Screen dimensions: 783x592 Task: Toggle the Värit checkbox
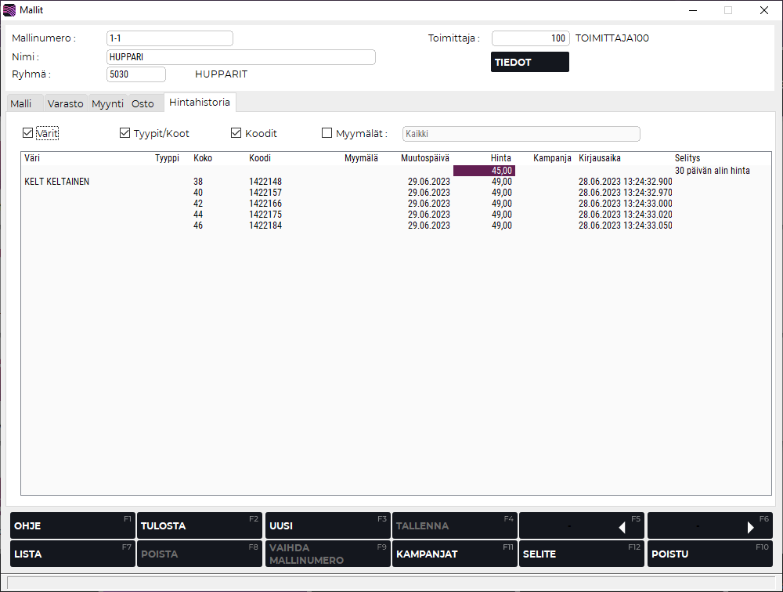click(28, 133)
